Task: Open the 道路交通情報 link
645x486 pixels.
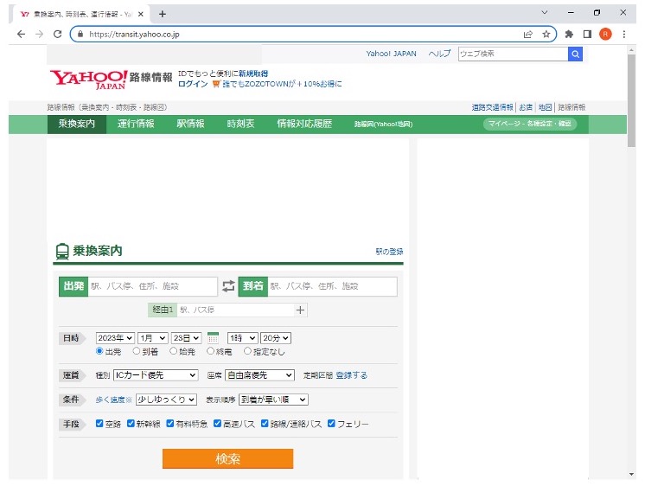Action: pos(492,107)
